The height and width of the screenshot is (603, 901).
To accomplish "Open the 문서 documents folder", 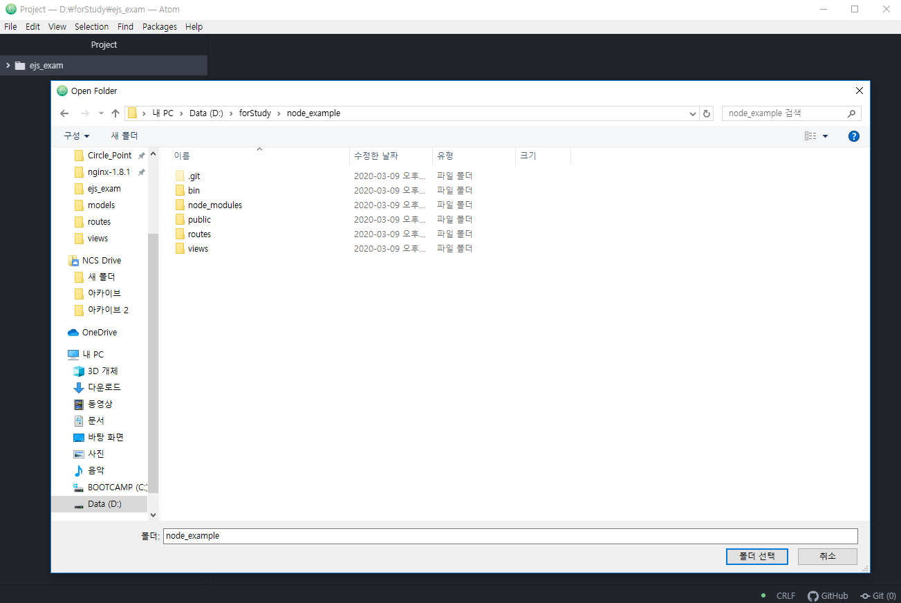I will [x=89, y=421].
